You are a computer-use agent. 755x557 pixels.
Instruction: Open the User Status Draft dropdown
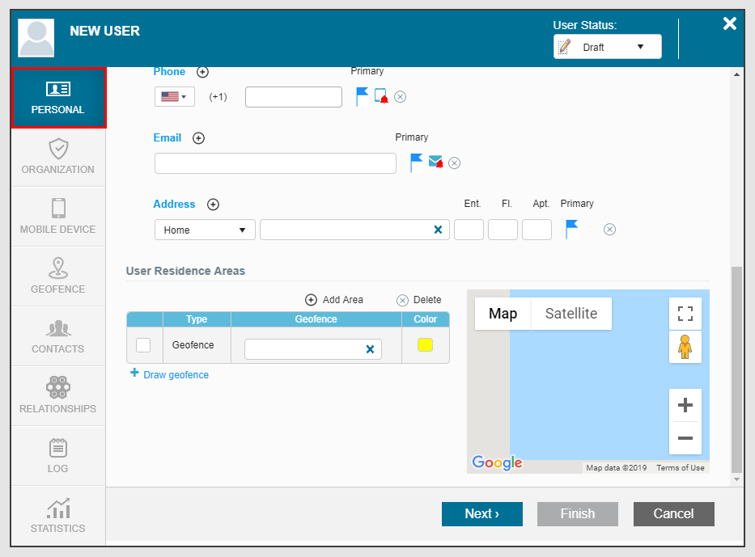click(607, 47)
